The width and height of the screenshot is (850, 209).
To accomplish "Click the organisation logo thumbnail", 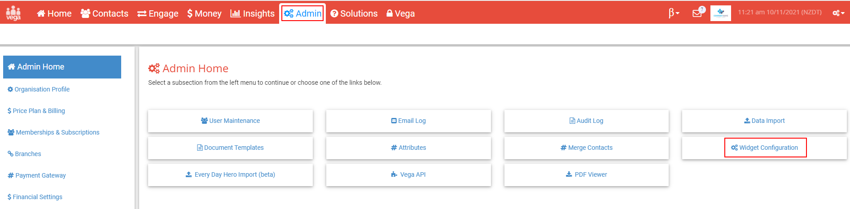I will tap(721, 13).
